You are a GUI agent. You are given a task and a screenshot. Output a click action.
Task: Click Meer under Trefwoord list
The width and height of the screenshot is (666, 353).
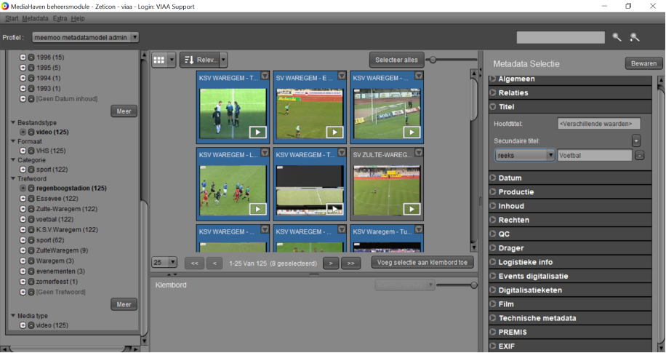(x=124, y=304)
